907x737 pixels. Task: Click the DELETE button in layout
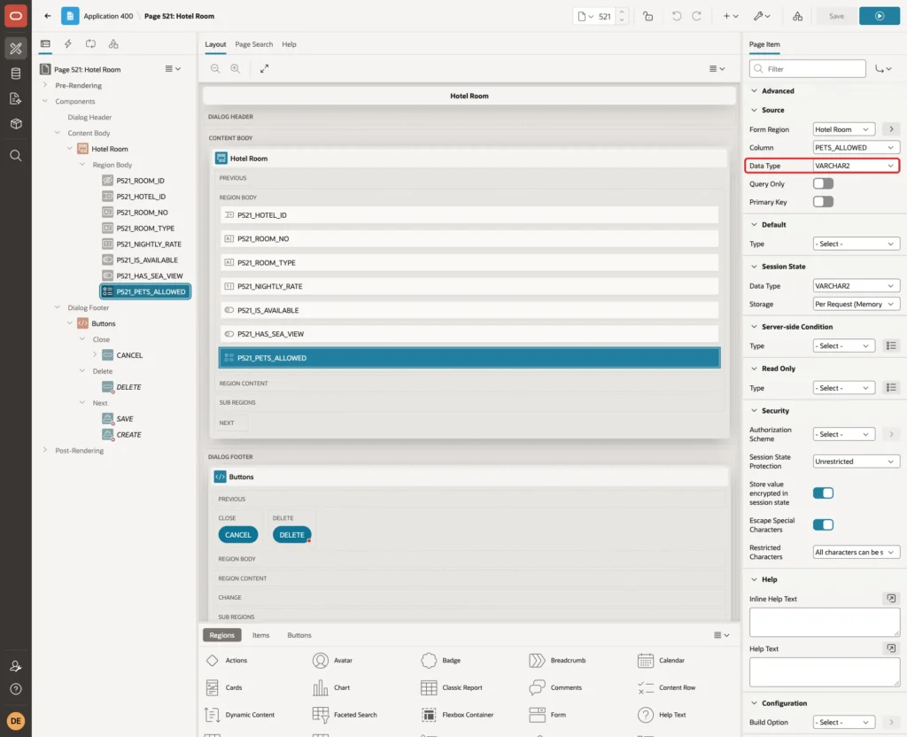(x=291, y=535)
